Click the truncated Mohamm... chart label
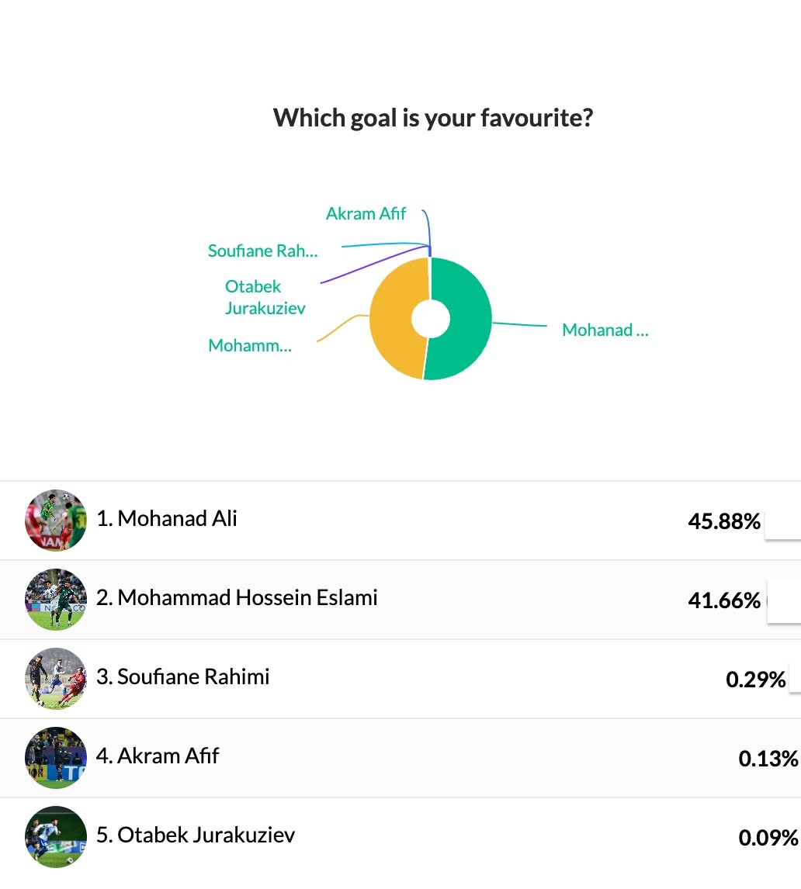Screen dimensions: 801x889 pos(250,346)
